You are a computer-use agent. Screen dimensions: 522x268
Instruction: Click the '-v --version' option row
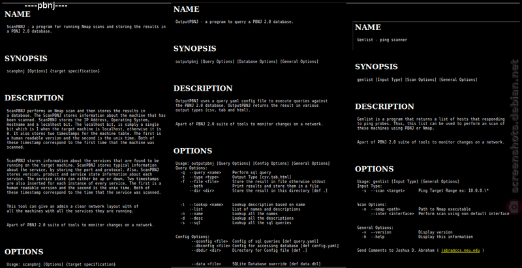tap(407, 232)
